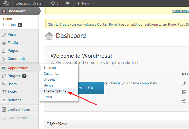
Task: Click the Collapse menu arrow icon
Action: coord(4,118)
